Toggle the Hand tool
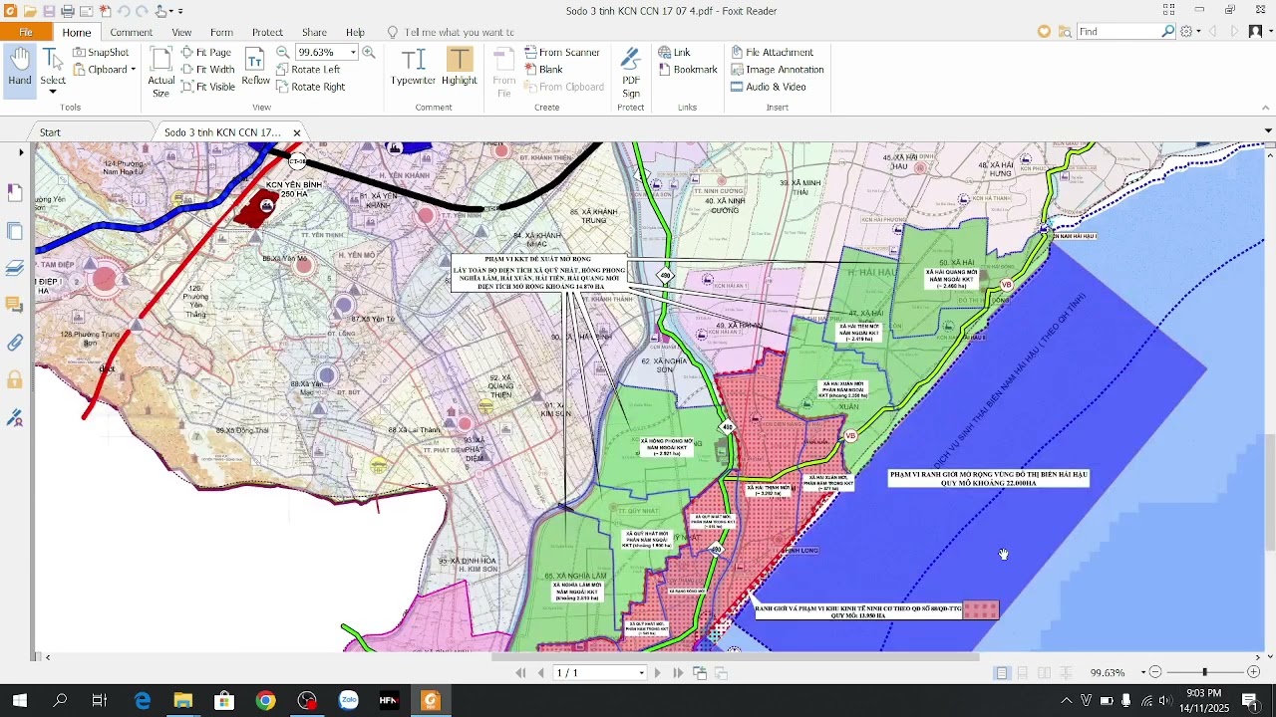Screen dimensions: 1276x717 (x=20, y=70)
